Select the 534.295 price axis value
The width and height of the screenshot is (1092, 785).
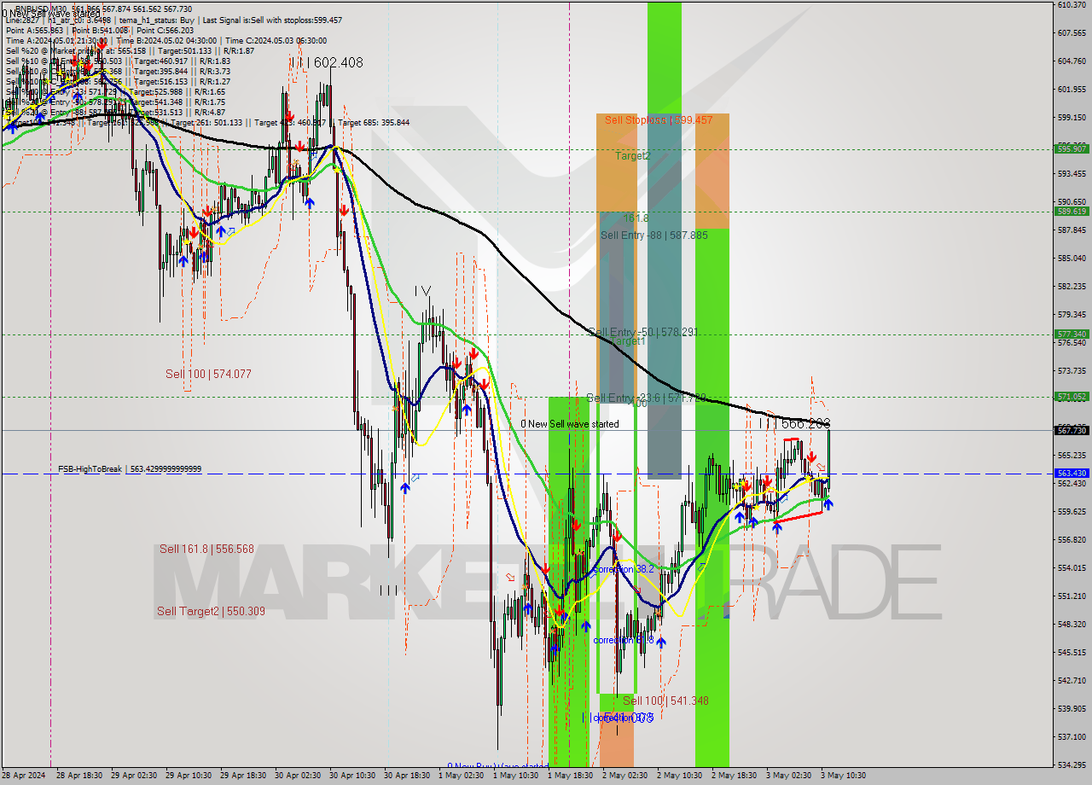coord(1072,765)
